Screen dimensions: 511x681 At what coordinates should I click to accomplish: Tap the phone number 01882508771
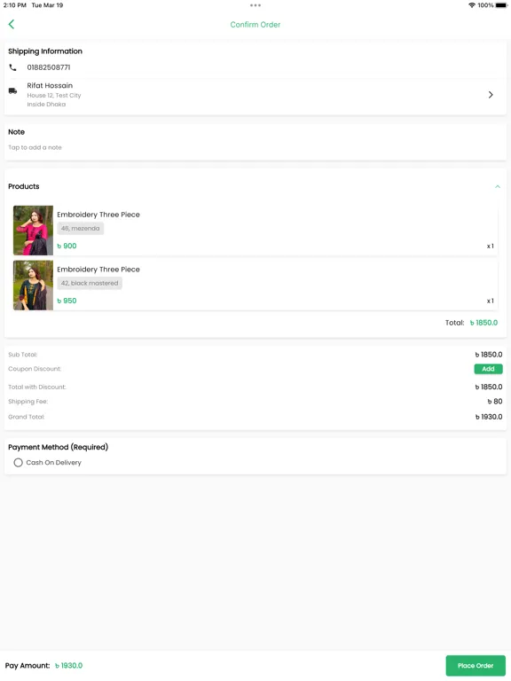(x=49, y=67)
